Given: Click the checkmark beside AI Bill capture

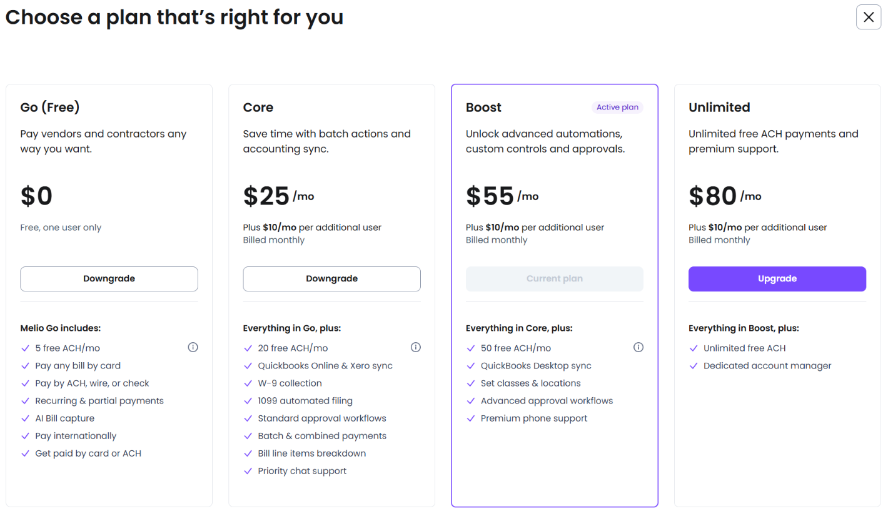Looking at the screenshot, I should [26, 418].
